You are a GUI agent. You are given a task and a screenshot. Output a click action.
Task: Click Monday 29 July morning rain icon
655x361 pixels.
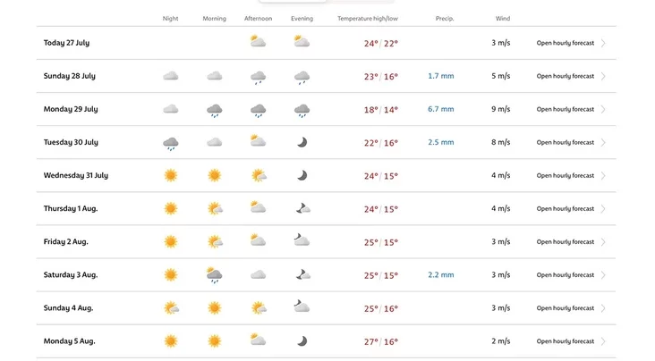[x=214, y=110]
